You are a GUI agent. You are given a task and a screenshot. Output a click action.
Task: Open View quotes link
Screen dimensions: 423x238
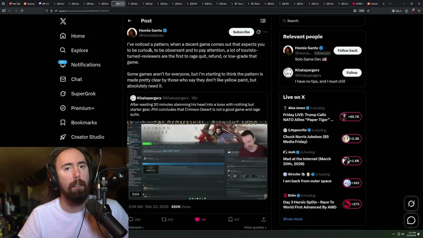pyautogui.click(x=255, y=227)
